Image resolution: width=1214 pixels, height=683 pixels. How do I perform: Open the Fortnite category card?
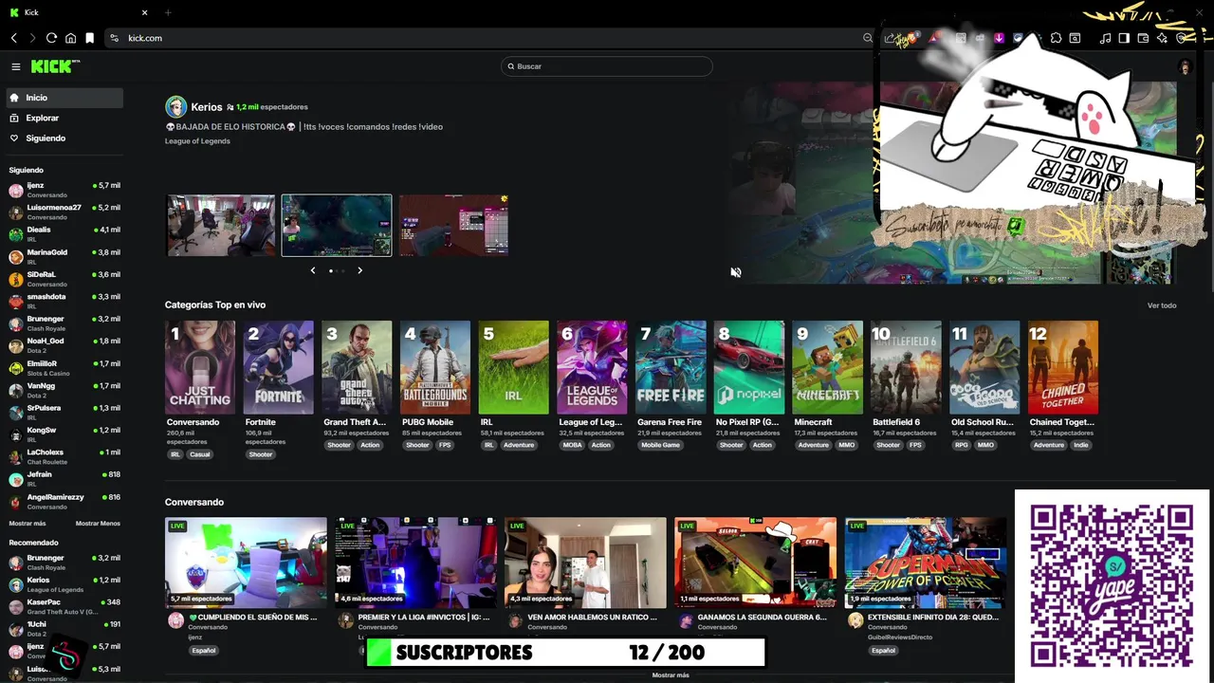[x=279, y=367]
